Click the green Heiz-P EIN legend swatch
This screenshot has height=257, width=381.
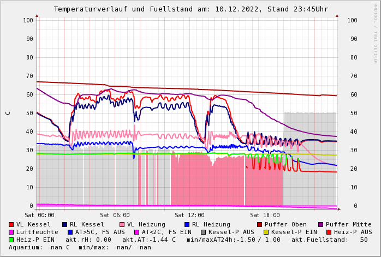point(11,240)
